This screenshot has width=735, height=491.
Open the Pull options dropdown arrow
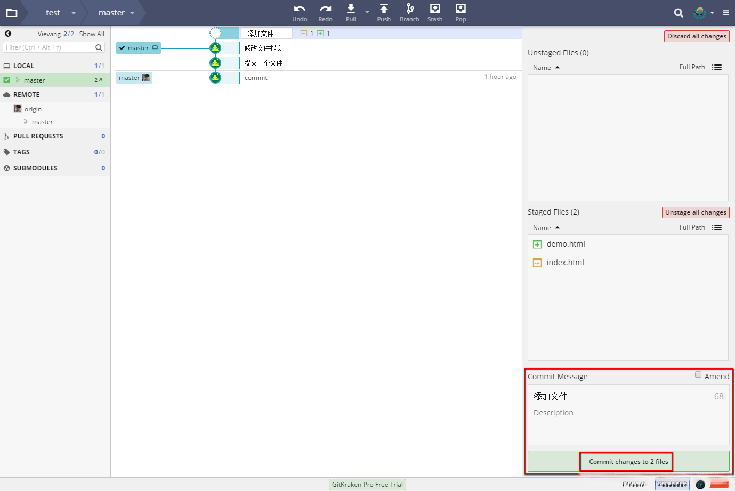coord(367,12)
